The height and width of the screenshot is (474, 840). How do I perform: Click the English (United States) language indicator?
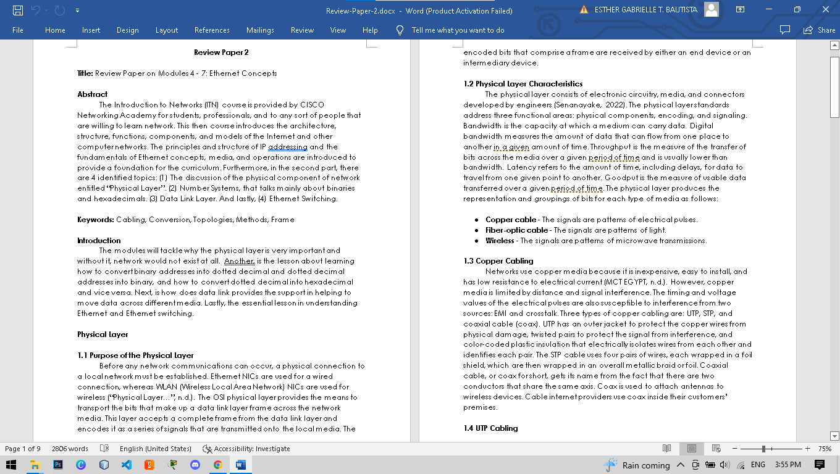pos(156,449)
